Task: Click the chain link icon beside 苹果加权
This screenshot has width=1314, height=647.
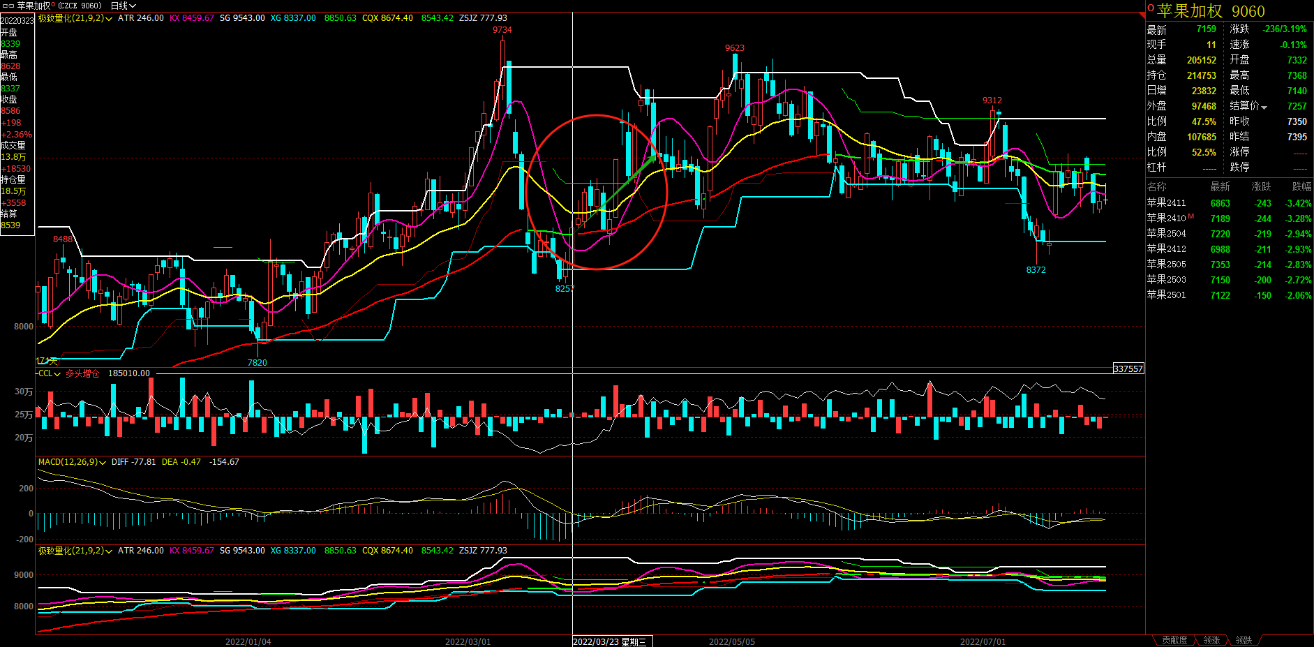Action: pos(8,6)
